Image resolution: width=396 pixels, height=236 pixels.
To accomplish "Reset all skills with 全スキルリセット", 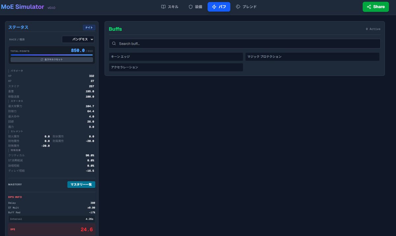I will click(51, 60).
